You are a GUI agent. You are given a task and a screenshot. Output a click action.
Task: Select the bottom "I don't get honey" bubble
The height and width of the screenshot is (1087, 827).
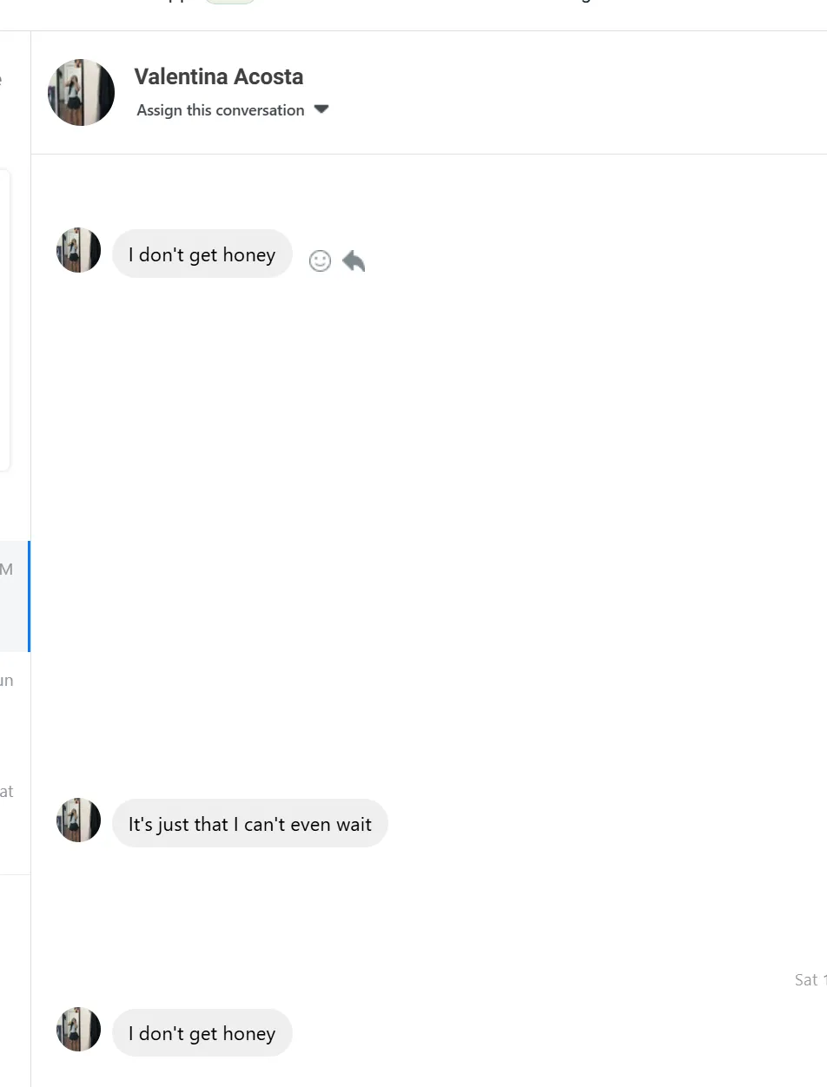pyautogui.click(x=202, y=1033)
